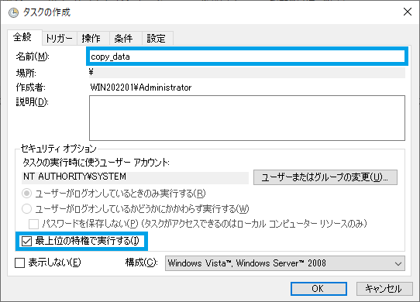The height and width of the screenshot is (302, 420).
Task: Switch to the 全般 tab
Action: 24,37
